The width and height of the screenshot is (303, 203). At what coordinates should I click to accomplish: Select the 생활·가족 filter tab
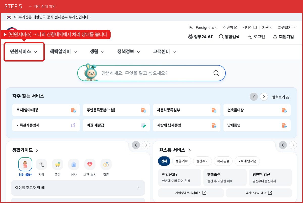click(182, 161)
